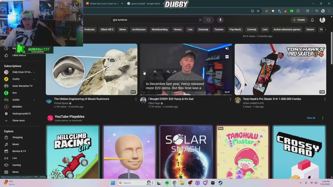
Task: Select the Podcasts chip
Action: point(89,30)
